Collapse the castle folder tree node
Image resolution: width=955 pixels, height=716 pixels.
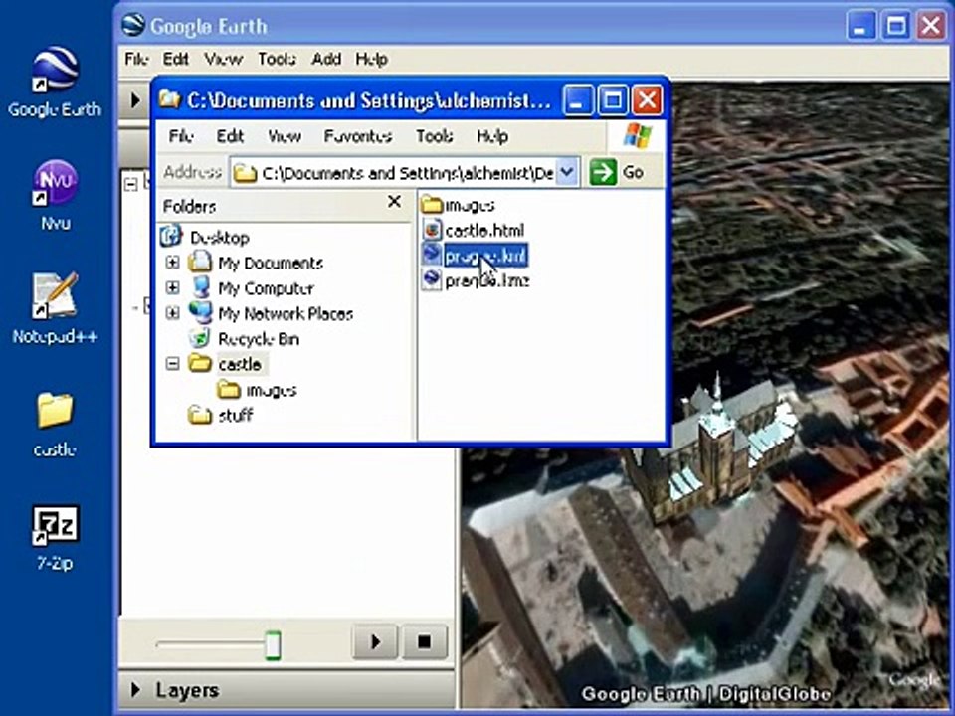click(x=173, y=364)
